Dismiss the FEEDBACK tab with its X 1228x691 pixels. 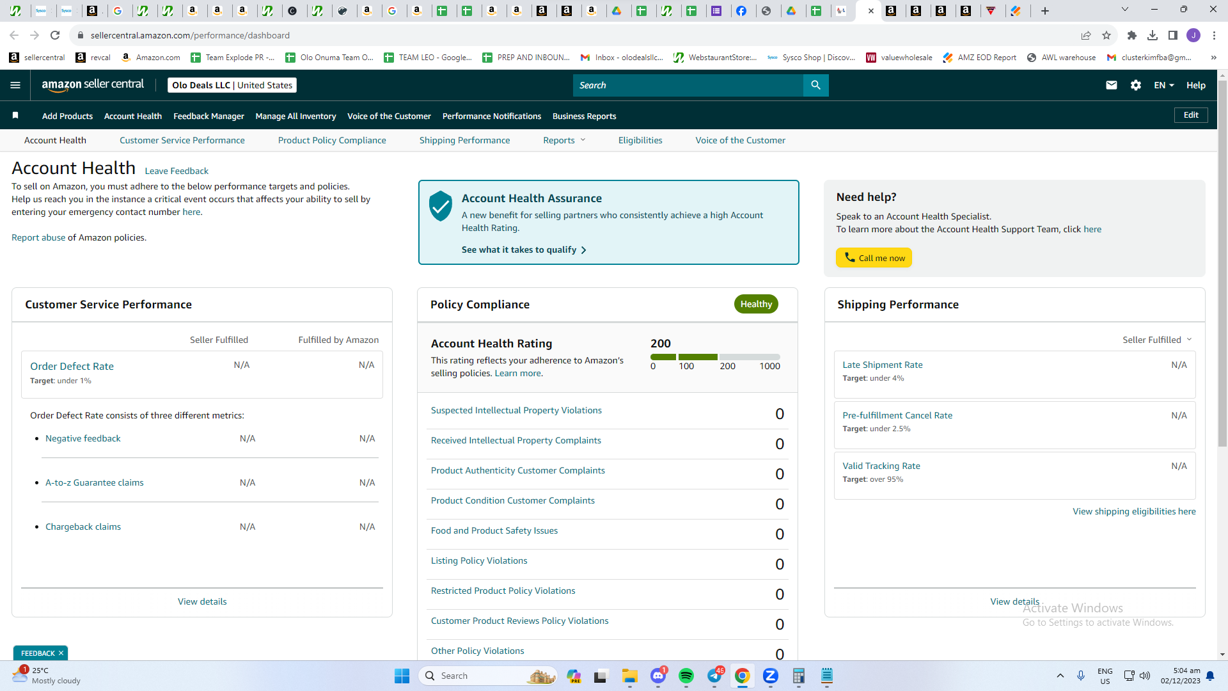(x=61, y=653)
